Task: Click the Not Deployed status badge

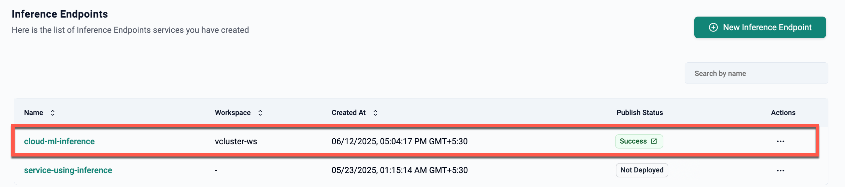Action: tap(642, 170)
